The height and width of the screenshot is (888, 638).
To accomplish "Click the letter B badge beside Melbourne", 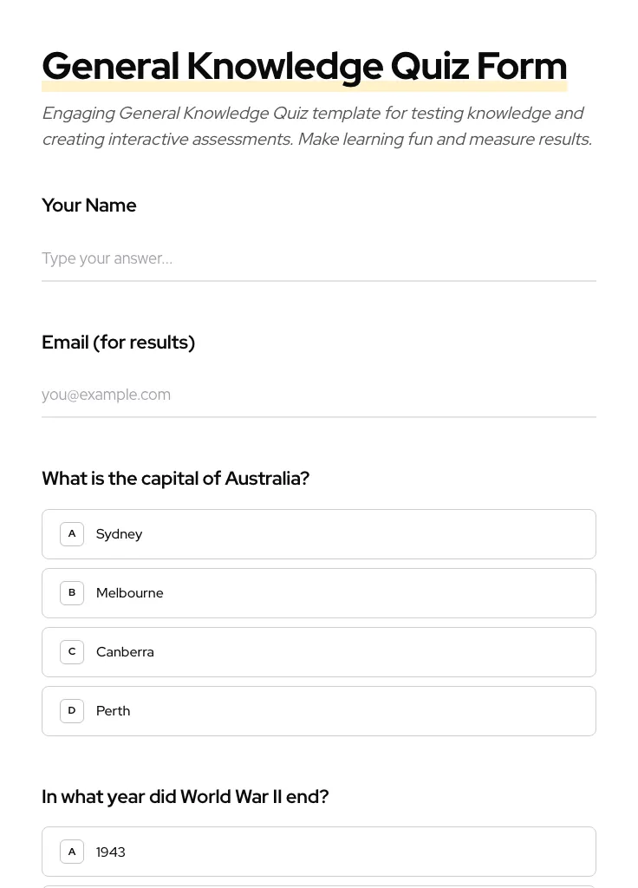I will click(x=72, y=592).
